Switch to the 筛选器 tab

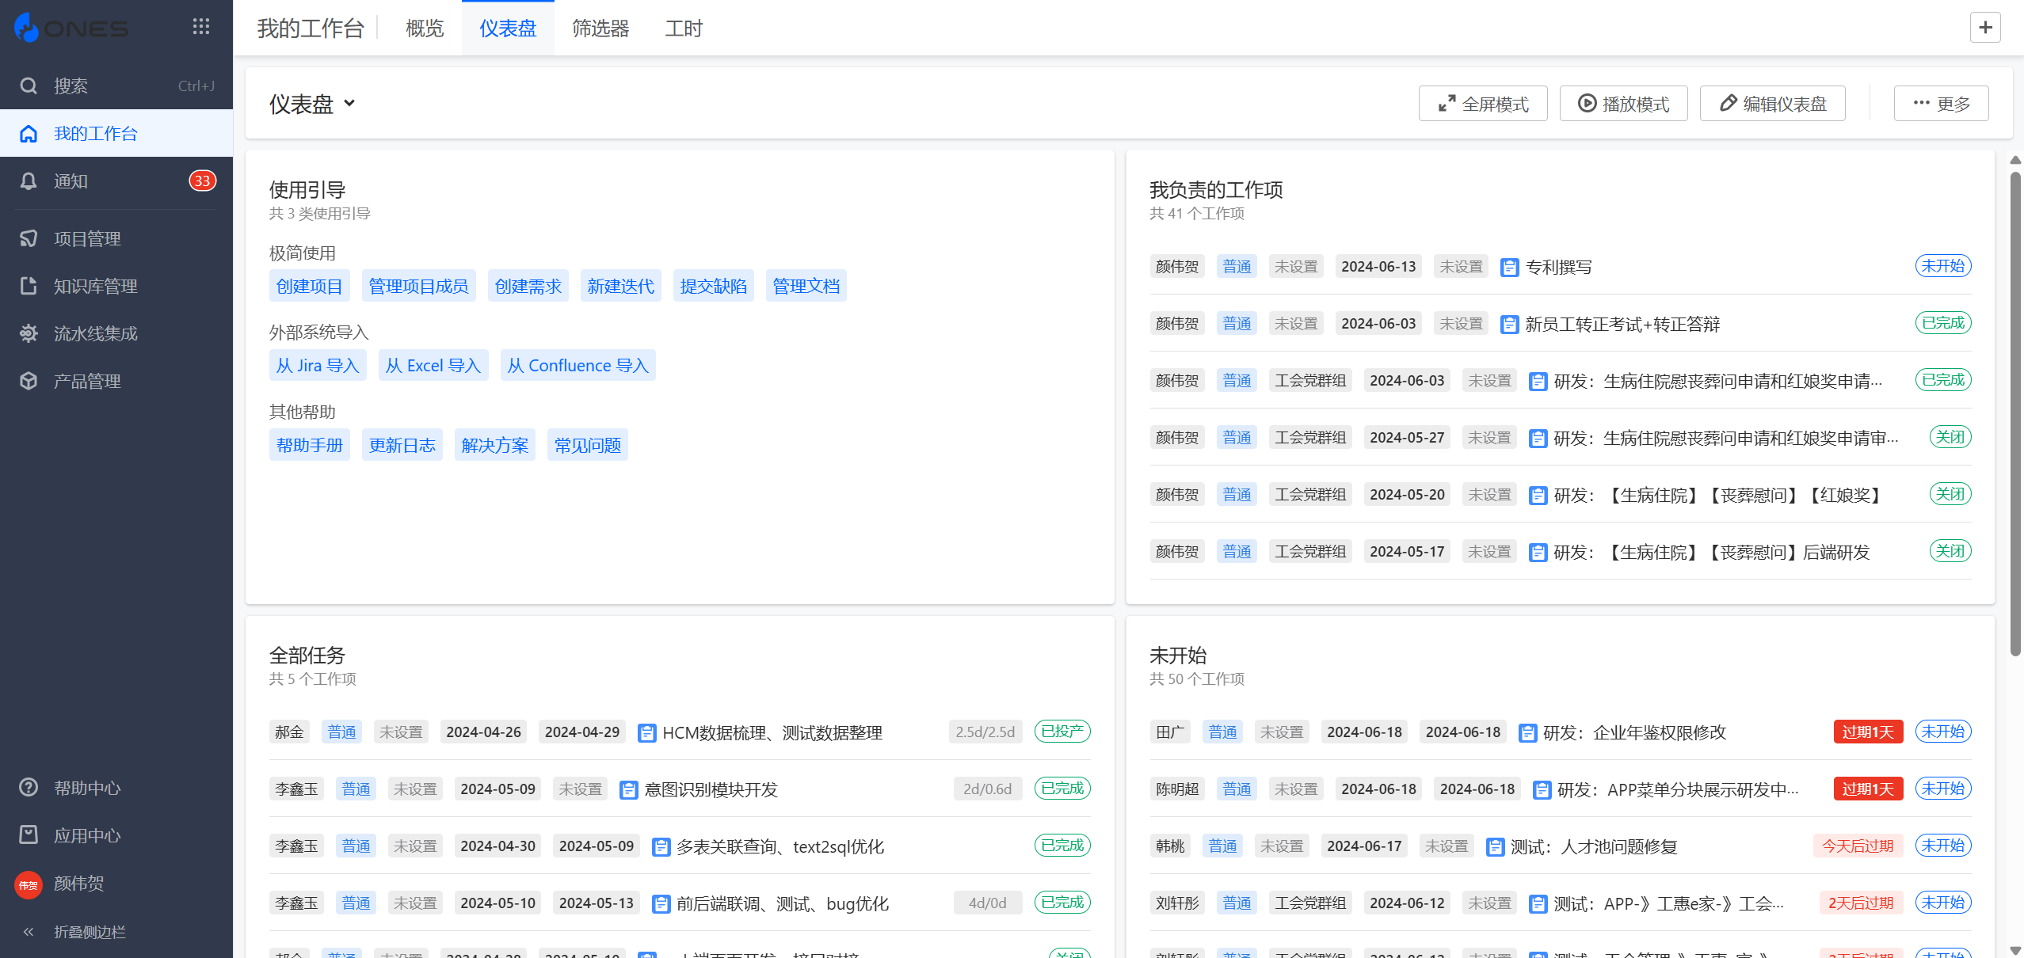coord(600,29)
